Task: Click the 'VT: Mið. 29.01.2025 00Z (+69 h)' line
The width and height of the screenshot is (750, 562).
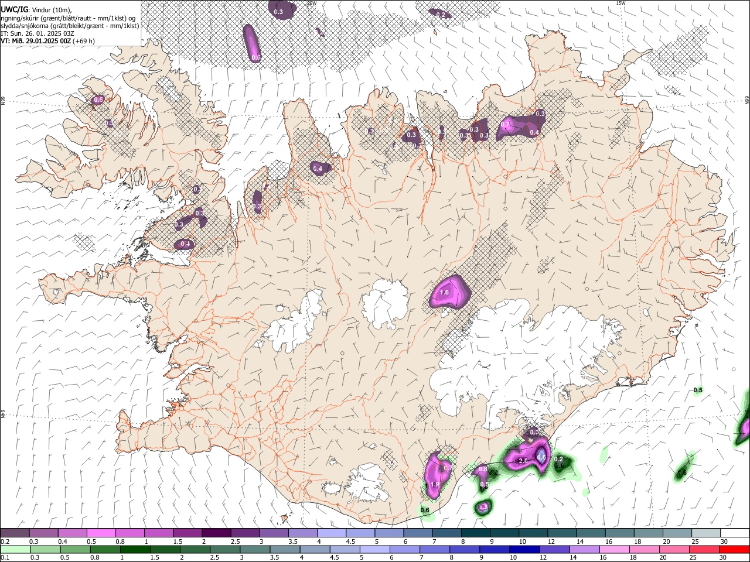Action: tap(48, 41)
